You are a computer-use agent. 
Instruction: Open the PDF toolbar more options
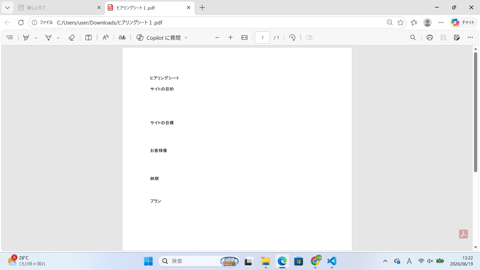point(470,37)
